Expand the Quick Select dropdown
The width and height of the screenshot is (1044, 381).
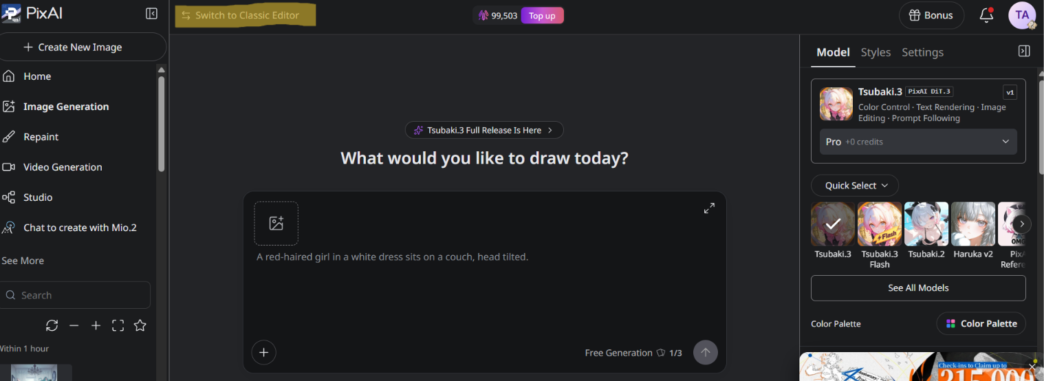pyautogui.click(x=855, y=186)
